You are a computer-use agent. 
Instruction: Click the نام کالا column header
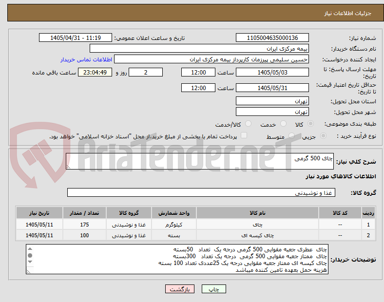tap(257, 213)
